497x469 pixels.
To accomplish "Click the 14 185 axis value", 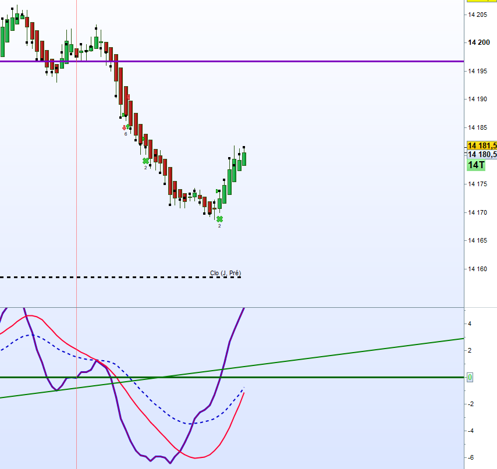I will click(x=477, y=127).
